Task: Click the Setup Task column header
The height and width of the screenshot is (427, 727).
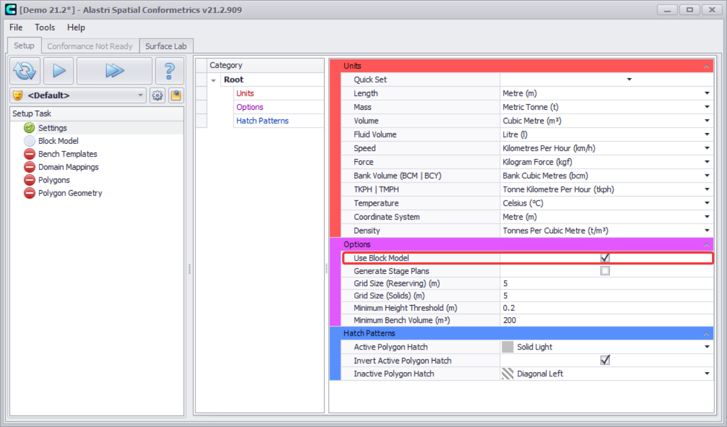Action: (x=97, y=114)
